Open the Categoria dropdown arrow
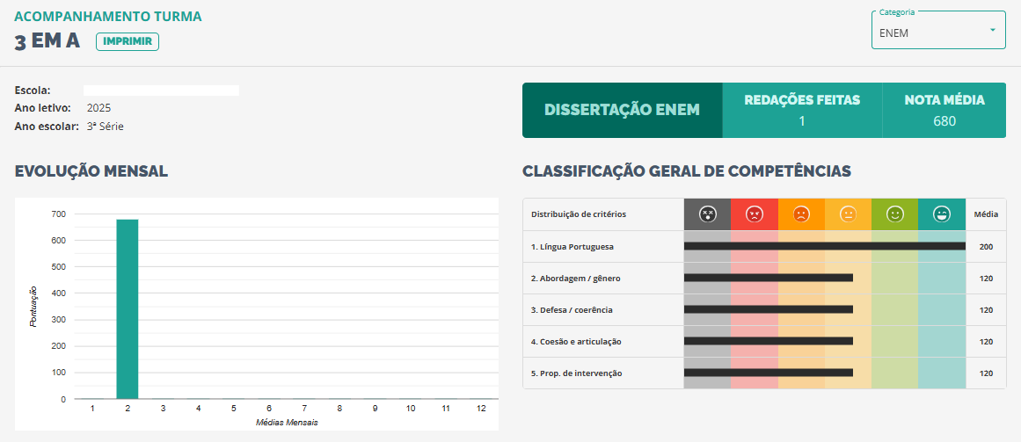The image size is (1021, 442). pos(992,30)
